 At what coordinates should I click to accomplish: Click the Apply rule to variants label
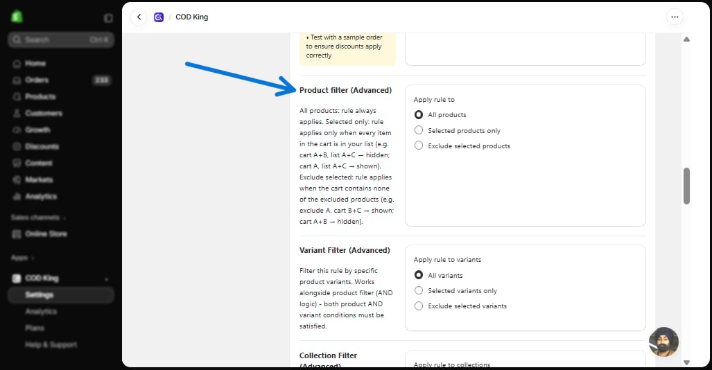click(447, 260)
